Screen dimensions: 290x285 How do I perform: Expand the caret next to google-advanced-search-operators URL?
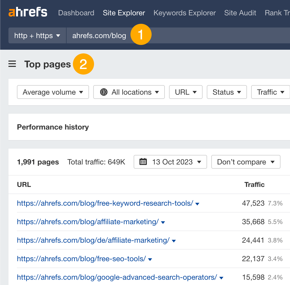coord(221,278)
